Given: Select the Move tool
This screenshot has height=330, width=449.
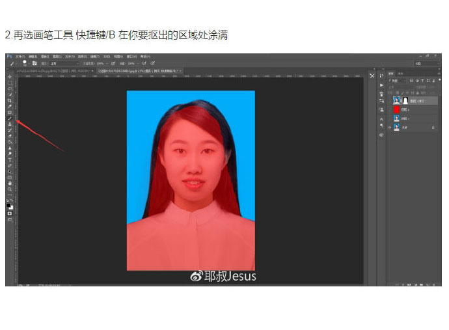Looking at the screenshot, I should (x=10, y=77).
